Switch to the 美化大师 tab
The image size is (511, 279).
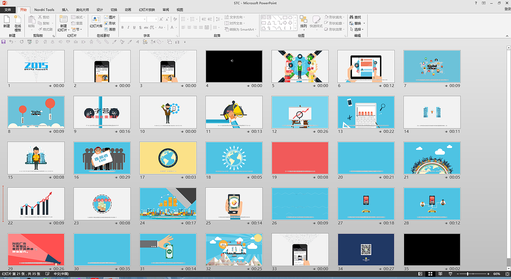83,10
